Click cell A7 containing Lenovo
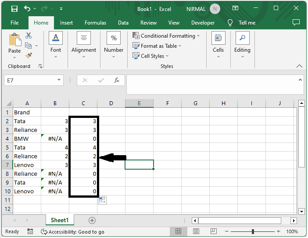This screenshot has width=308, height=238. click(x=27, y=165)
